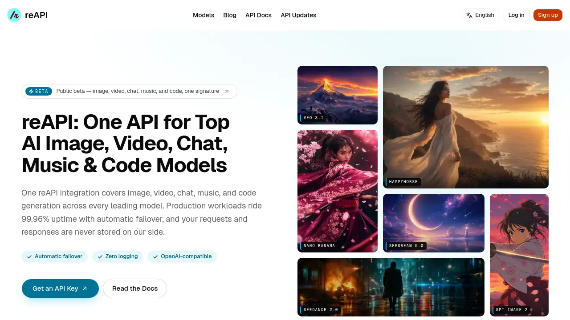Viewport: 570px width, 320px height.
Task: Open API Updates in navigation
Action: (298, 15)
